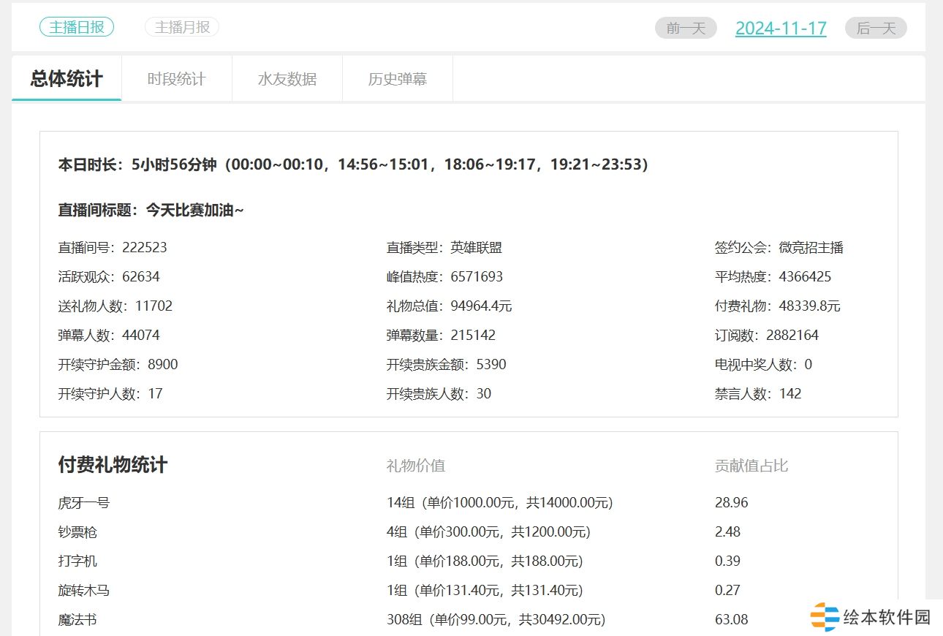View the 历史弹幕 tab

[398, 79]
